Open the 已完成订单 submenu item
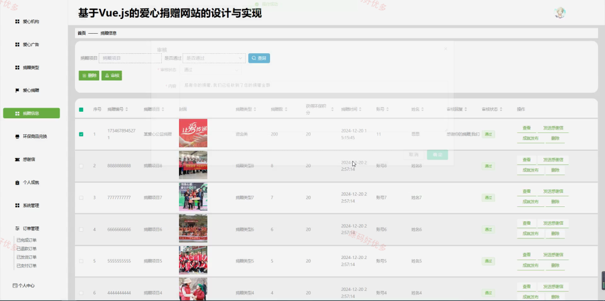Image resolution: width=605 pixels, height=301 pixels. (27, 240)
